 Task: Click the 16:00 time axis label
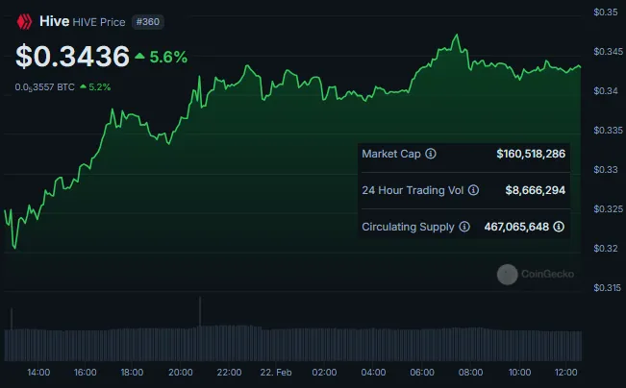point(85,373)
